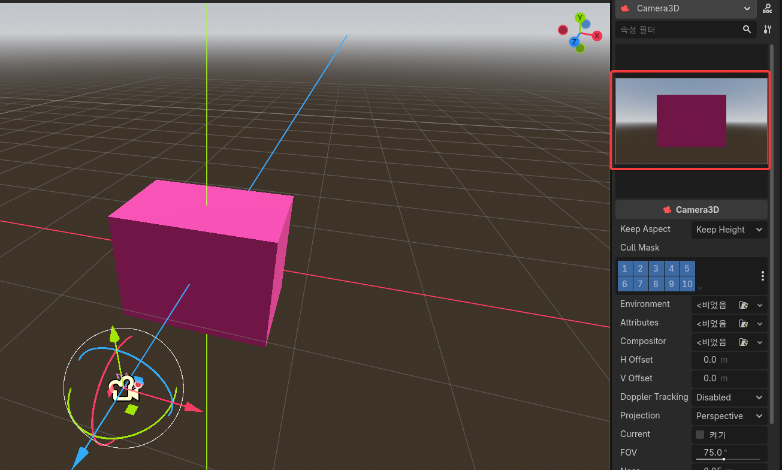Click the camera gizmo icon in viewport

click(x=124, y=388)
